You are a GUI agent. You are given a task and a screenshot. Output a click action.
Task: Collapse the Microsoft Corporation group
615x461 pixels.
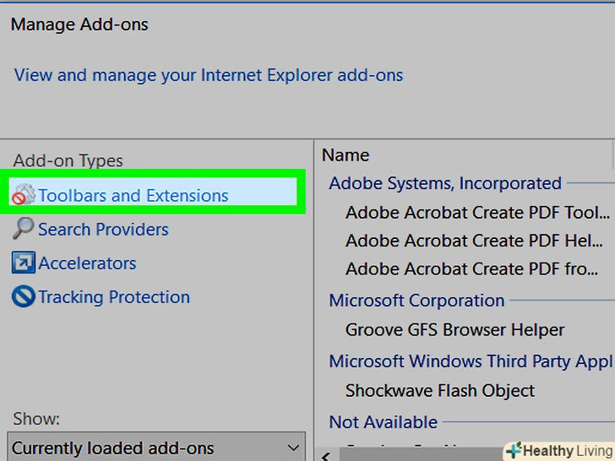[416, 301]
